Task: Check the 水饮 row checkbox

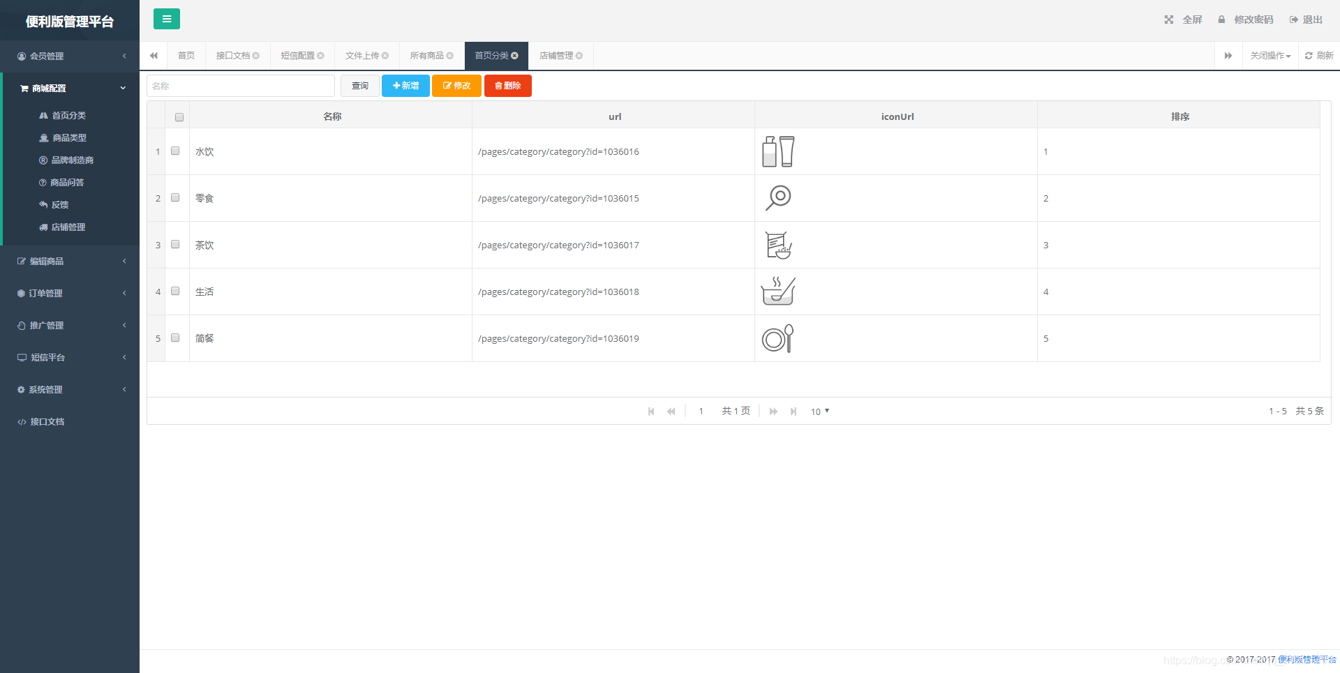Action: pos(175,151)
